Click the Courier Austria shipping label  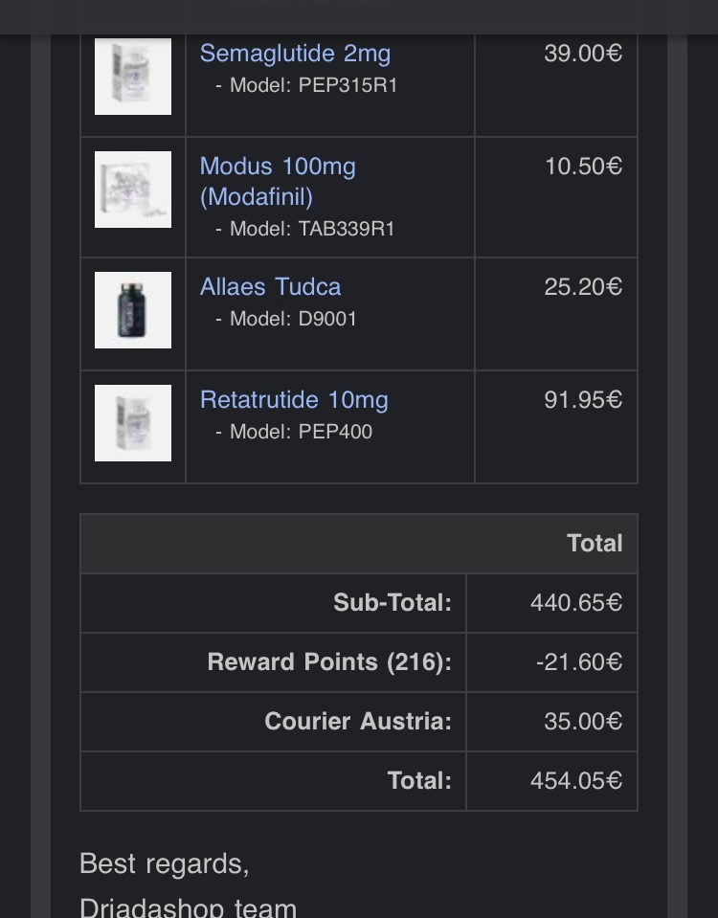coord(357,722)
